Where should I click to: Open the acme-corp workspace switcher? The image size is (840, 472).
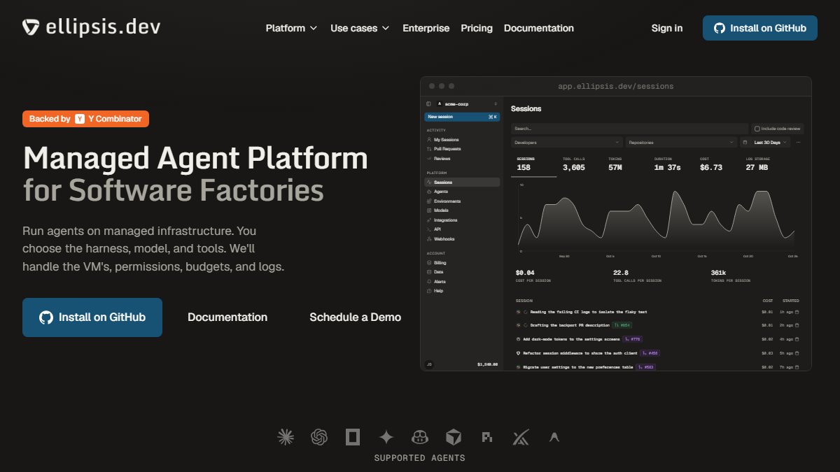[x=467, y=103]
